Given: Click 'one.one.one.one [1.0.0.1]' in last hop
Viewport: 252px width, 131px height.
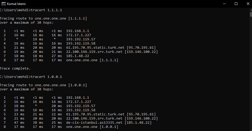Looking at the screenshot, I should (x=92, y=127).
